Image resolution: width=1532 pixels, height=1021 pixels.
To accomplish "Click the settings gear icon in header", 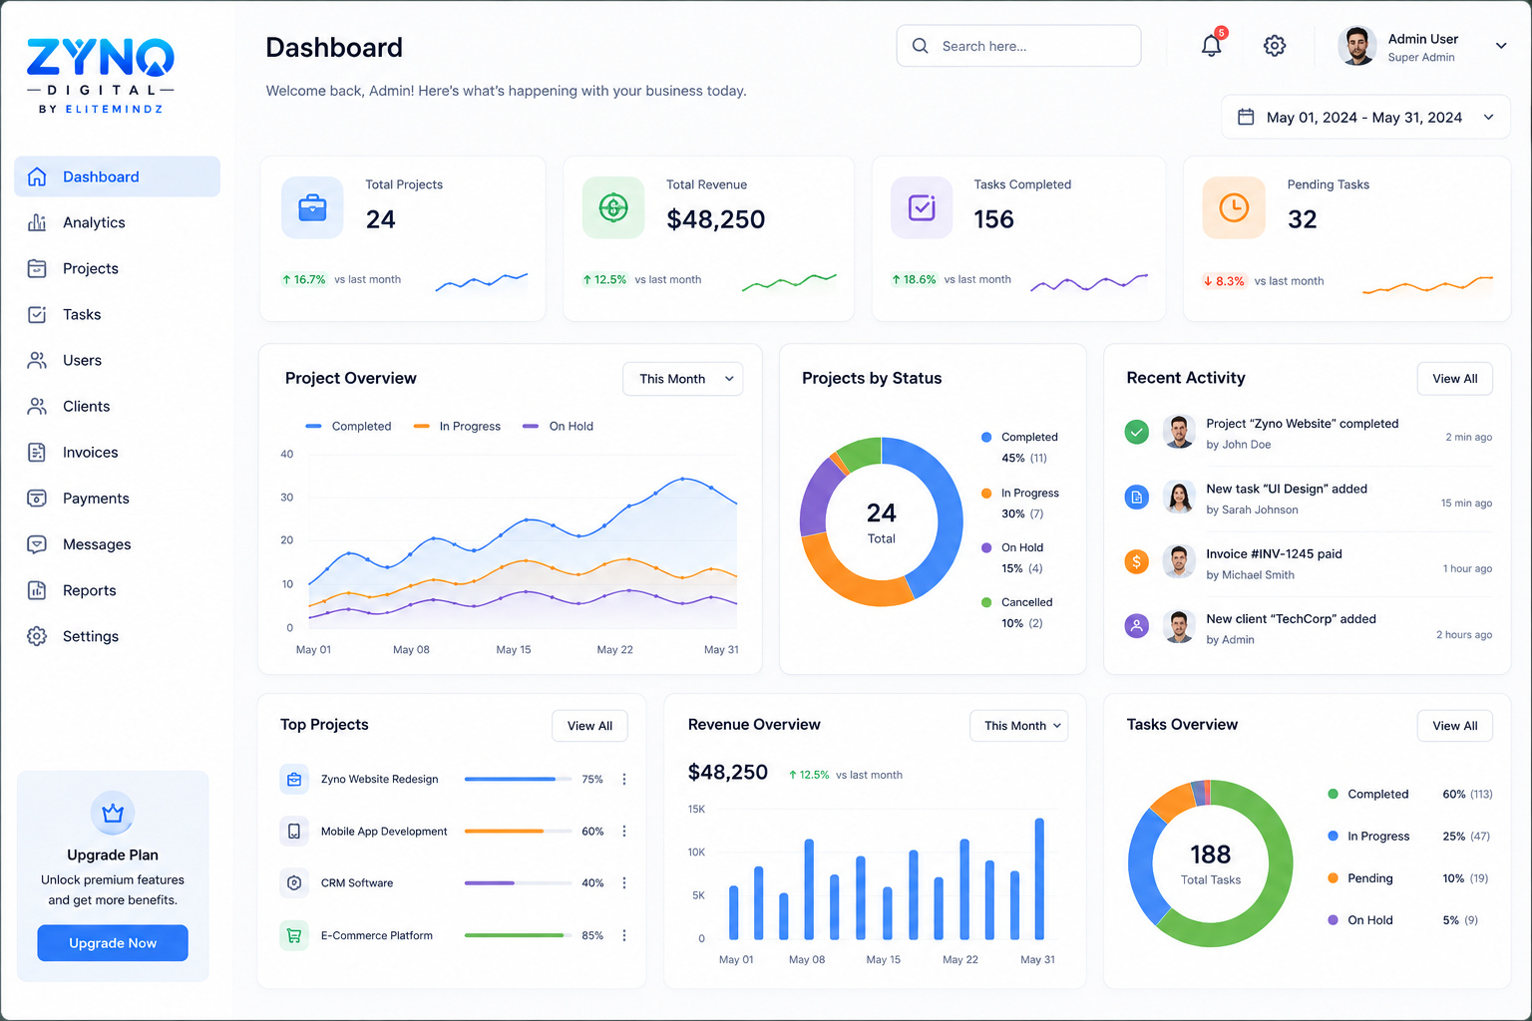I will [x=1275, y=46].
